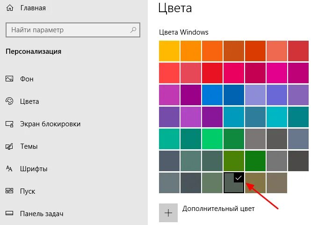Return to Главная settings page
Screen dimensions: 311x225
33,8
